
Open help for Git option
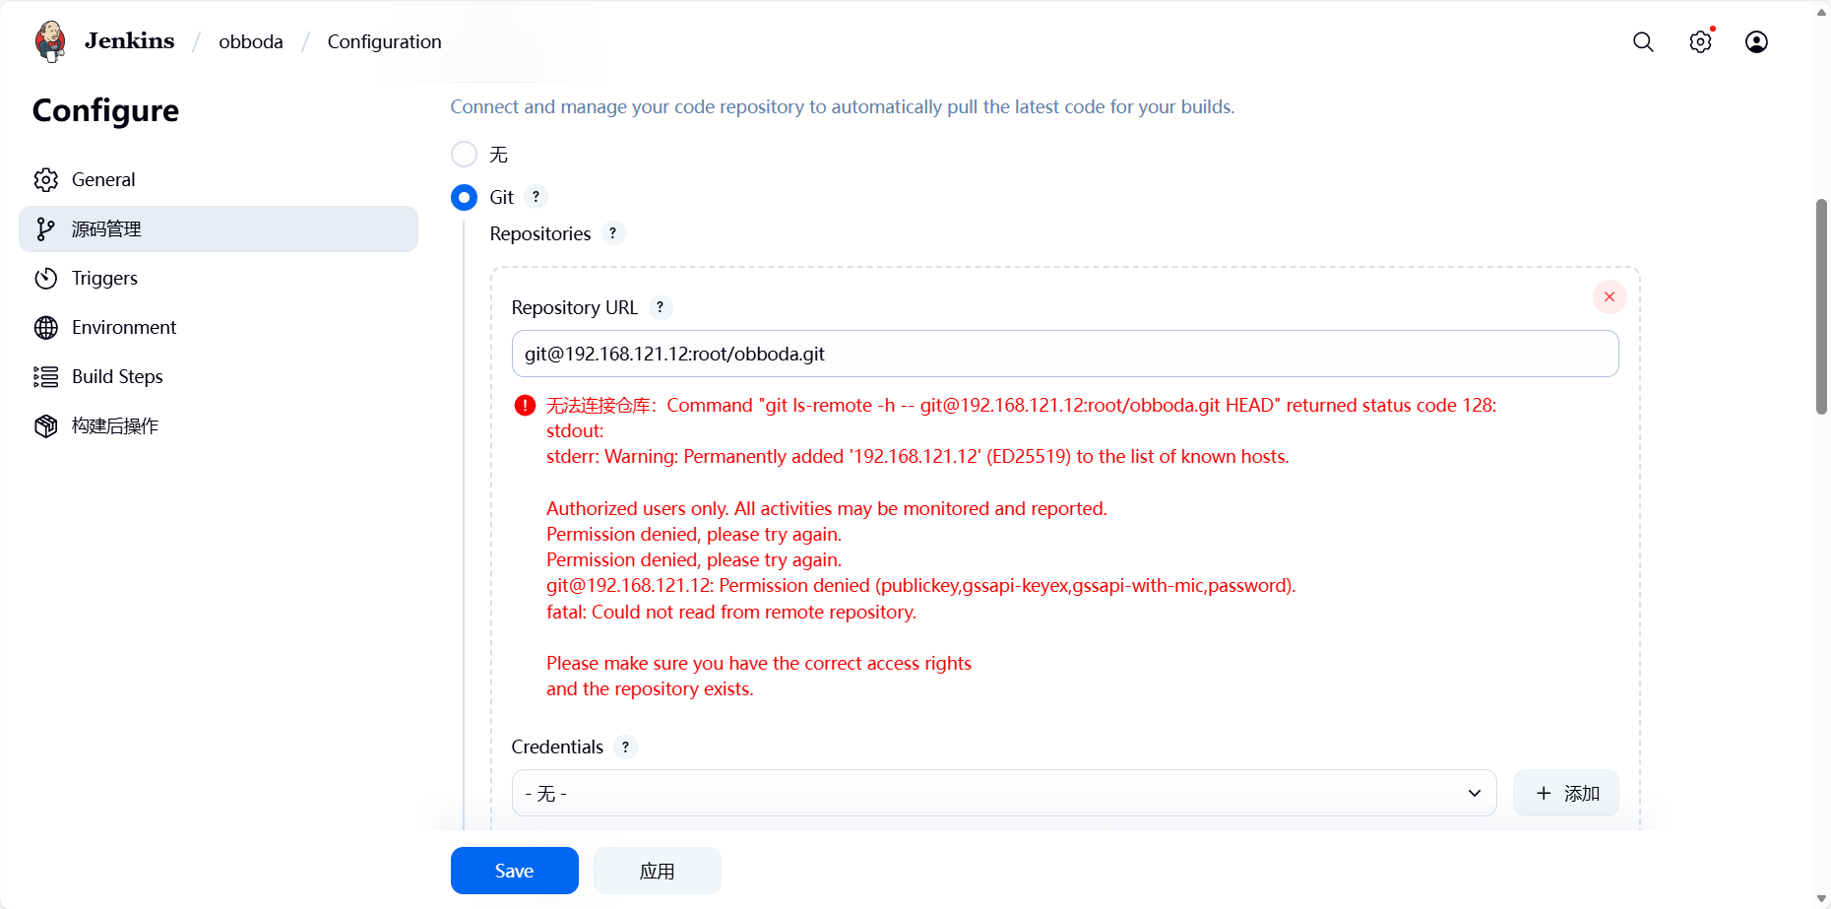tap(536, 197)
